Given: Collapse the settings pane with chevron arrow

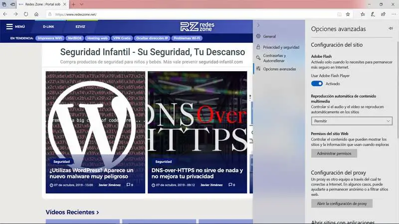Looking at the screenshot, I should [258, 25].
